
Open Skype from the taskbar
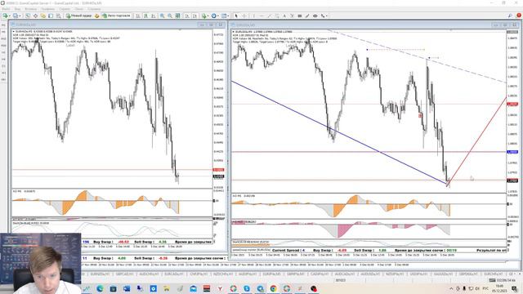247,288
